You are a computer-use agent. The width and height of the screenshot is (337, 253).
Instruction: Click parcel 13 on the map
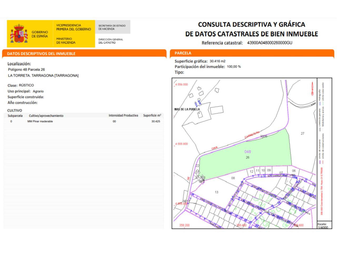216,192
